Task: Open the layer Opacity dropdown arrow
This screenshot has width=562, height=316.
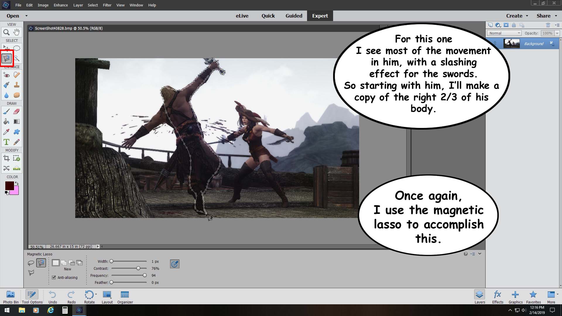Action: coord(557,33)
